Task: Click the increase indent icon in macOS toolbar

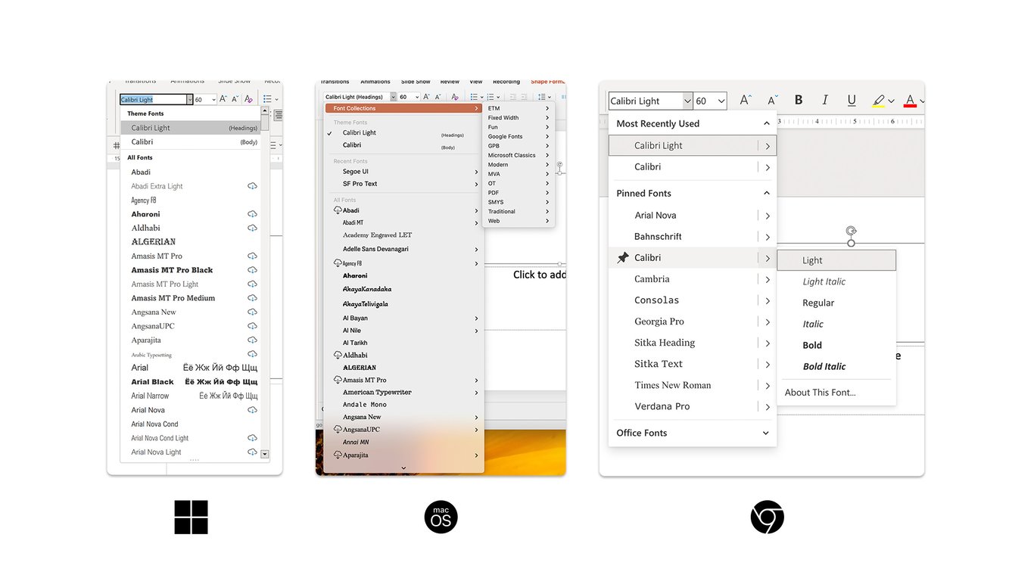Action: [525, 97]
